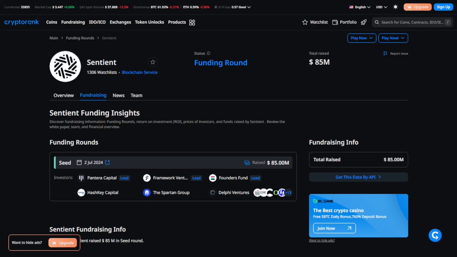The height and width of the screenshot is (257, 457).
Task: Select the Fundraising tab under Sentient
Action: click(x=93, y=95)
